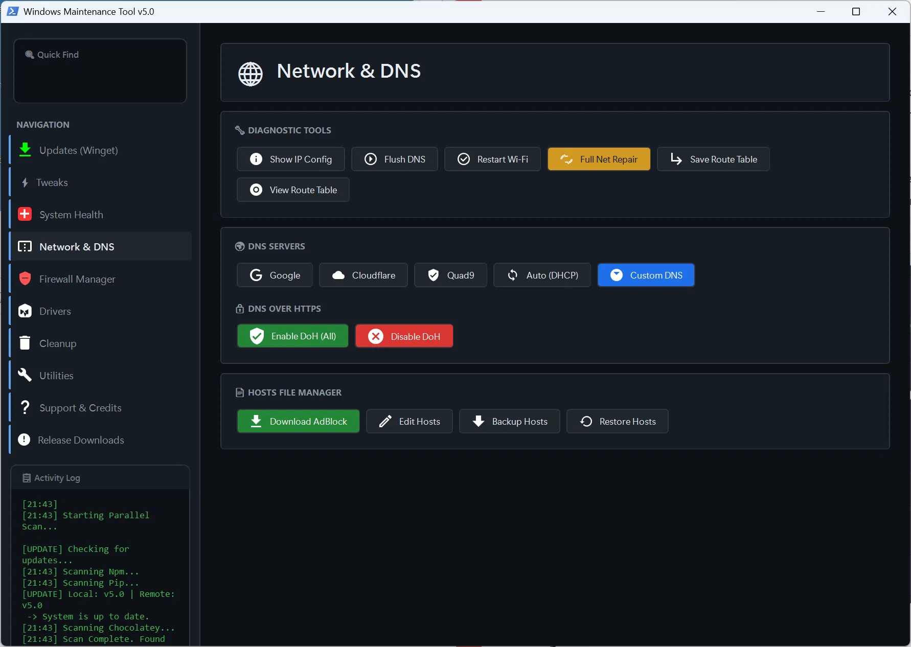911x647 pixels.
Task: Run Full Net Repair
Action: (599, 159)
